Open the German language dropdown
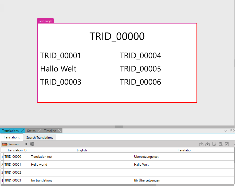235x186 pixels. (x=15, y=144)
